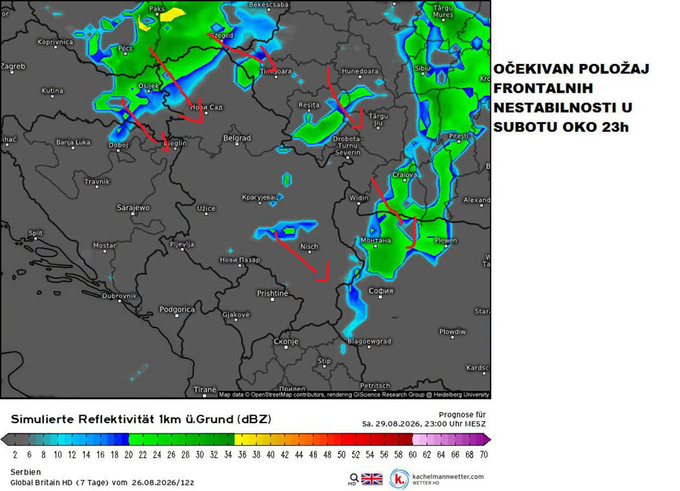Click the 'Widin' city label
Screen dimensions: 680x491
pos(359,198)
